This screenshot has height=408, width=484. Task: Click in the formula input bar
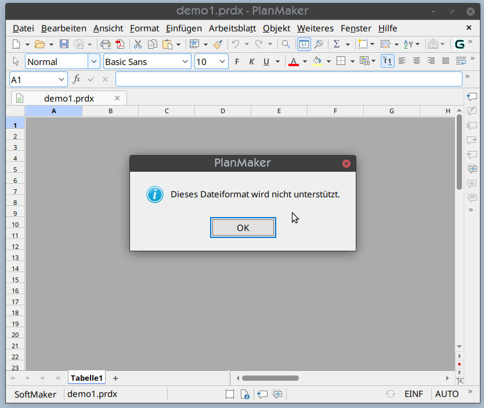pyautogui.click(x=288, y=80)
